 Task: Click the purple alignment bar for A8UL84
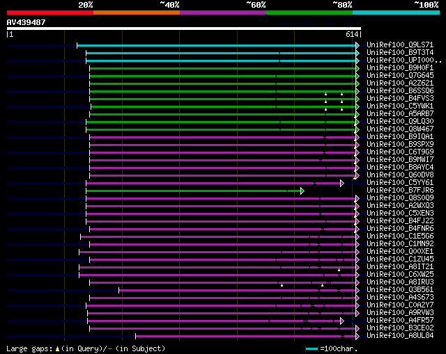(245, 337)
